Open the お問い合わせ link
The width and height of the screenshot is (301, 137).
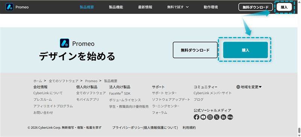43,113
